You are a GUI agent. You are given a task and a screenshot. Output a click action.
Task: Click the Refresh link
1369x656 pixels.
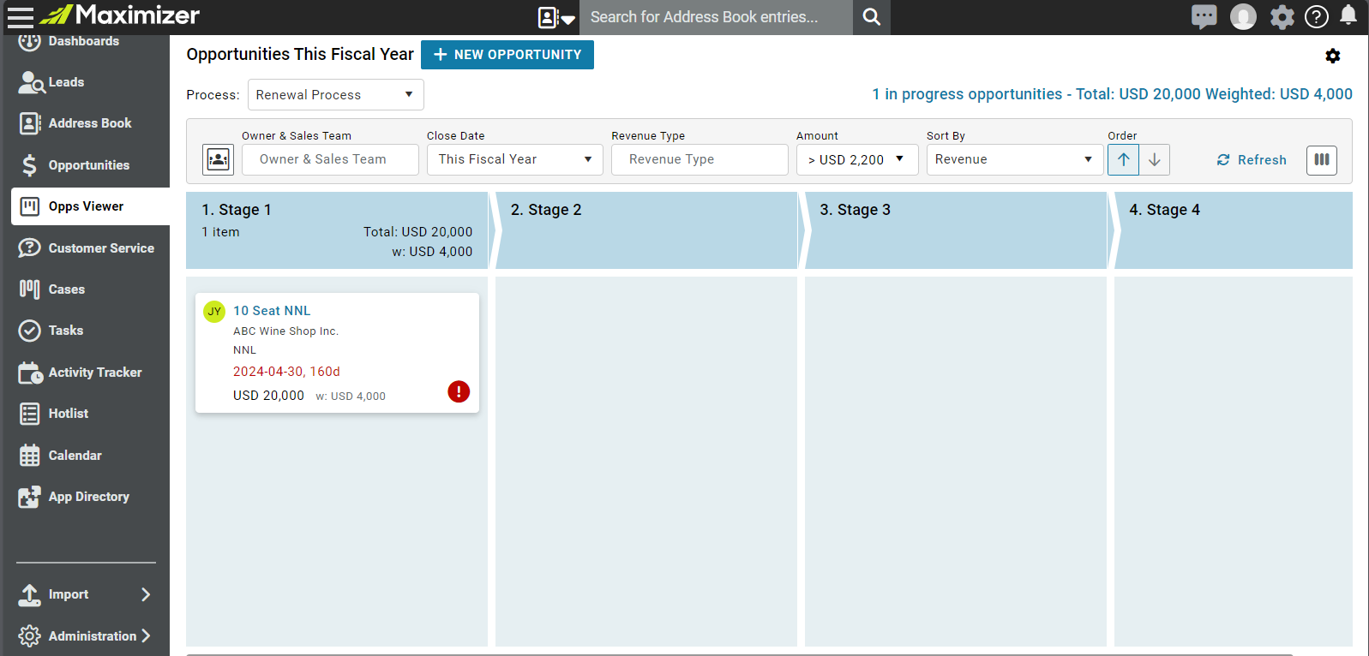1252,160
